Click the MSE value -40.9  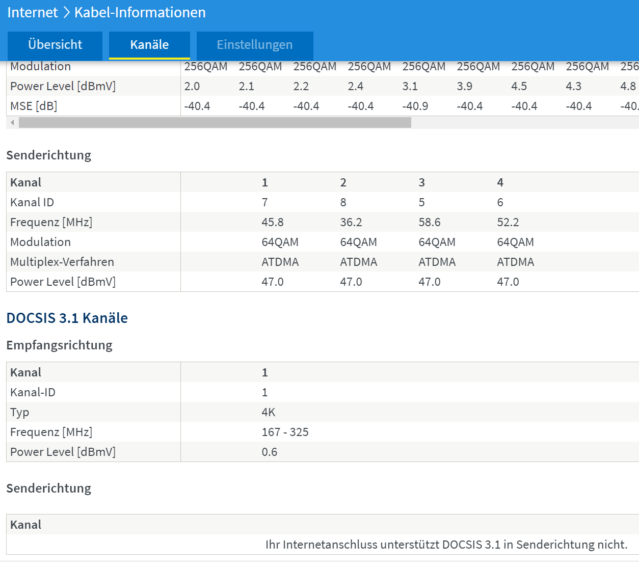pos(415,106)
